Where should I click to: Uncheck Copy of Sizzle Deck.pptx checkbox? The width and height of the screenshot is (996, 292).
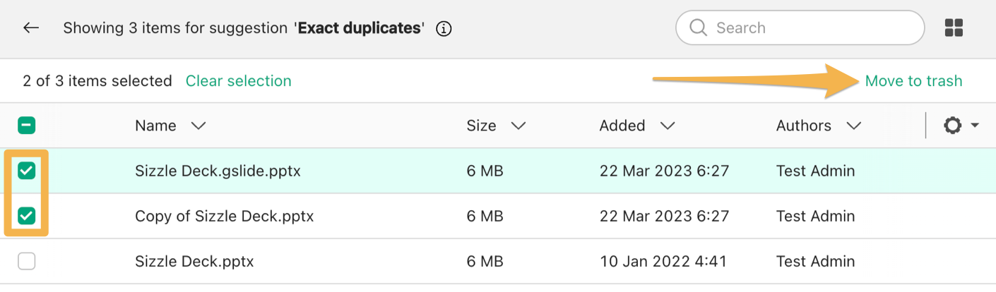[x=26, y=216]
